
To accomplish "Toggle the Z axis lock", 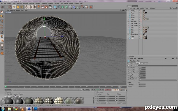I will pyautogui.click(x=34, y=7).
